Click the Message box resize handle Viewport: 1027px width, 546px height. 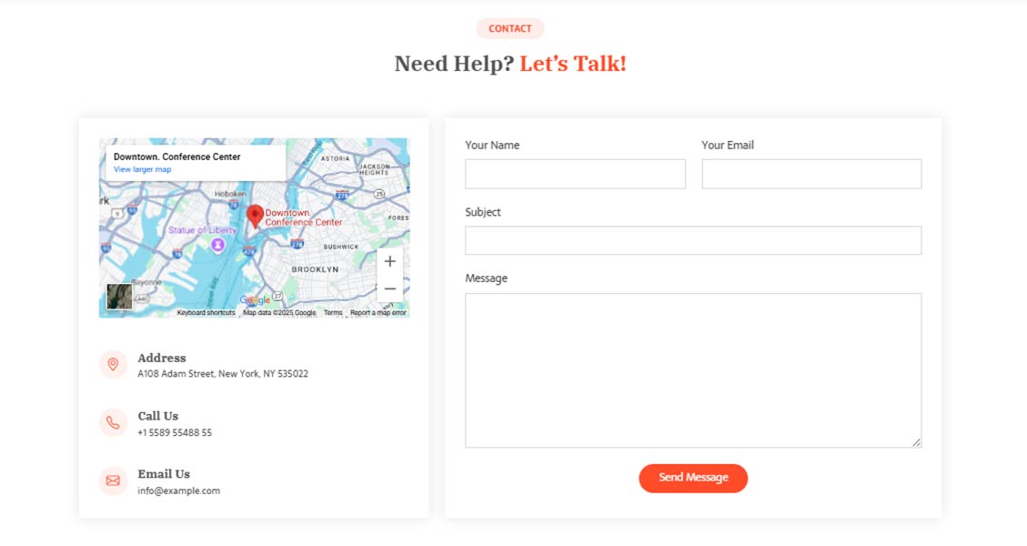pyautogui.click(x=916, y=442)
